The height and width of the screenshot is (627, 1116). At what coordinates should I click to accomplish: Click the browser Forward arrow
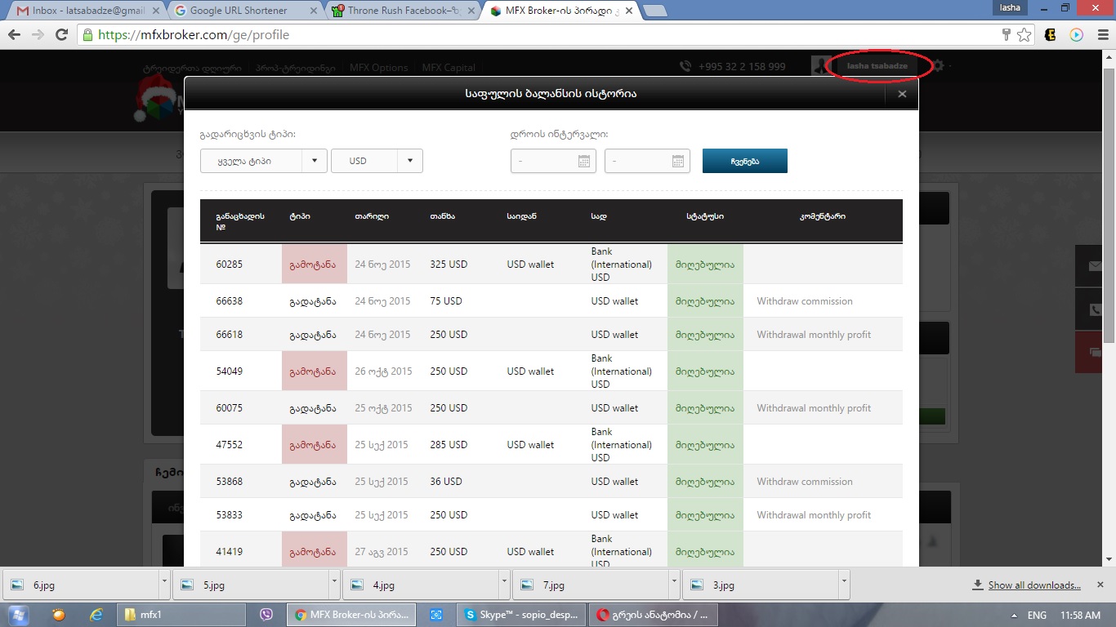click(38, 35)
